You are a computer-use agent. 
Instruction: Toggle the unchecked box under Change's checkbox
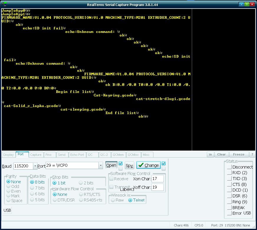pos(163,169)
